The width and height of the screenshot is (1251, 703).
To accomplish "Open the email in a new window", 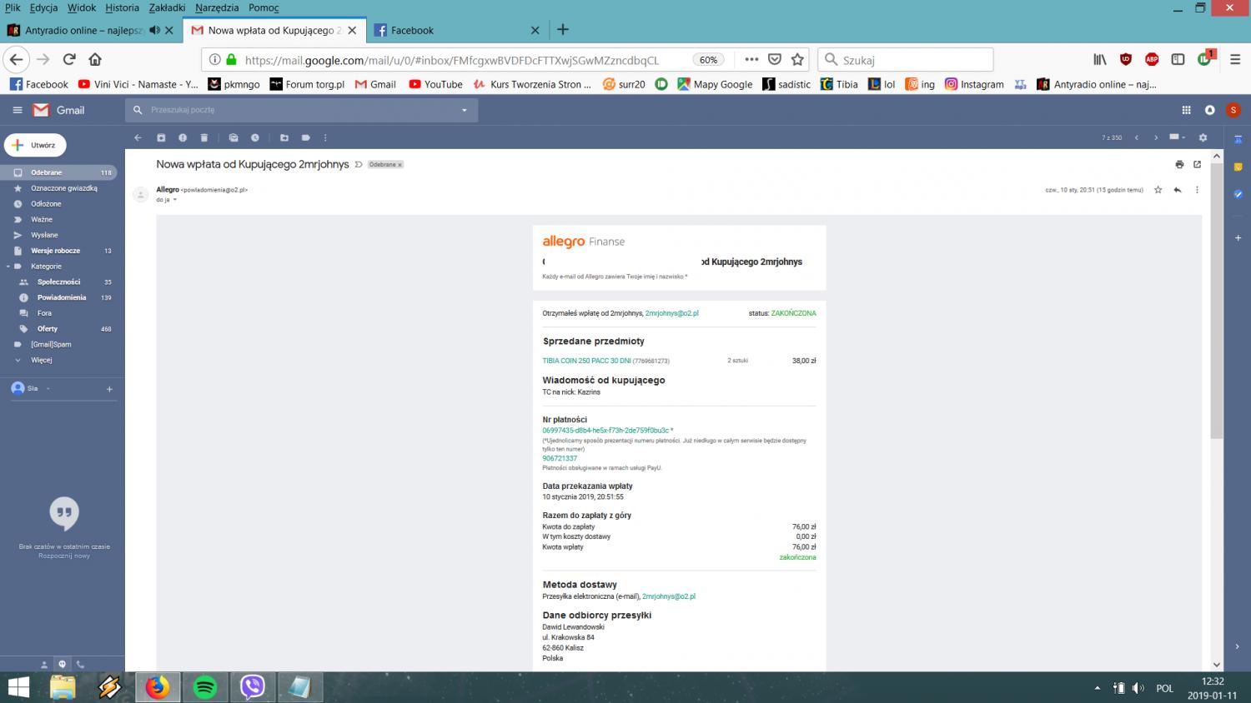I will [1197, 164].
